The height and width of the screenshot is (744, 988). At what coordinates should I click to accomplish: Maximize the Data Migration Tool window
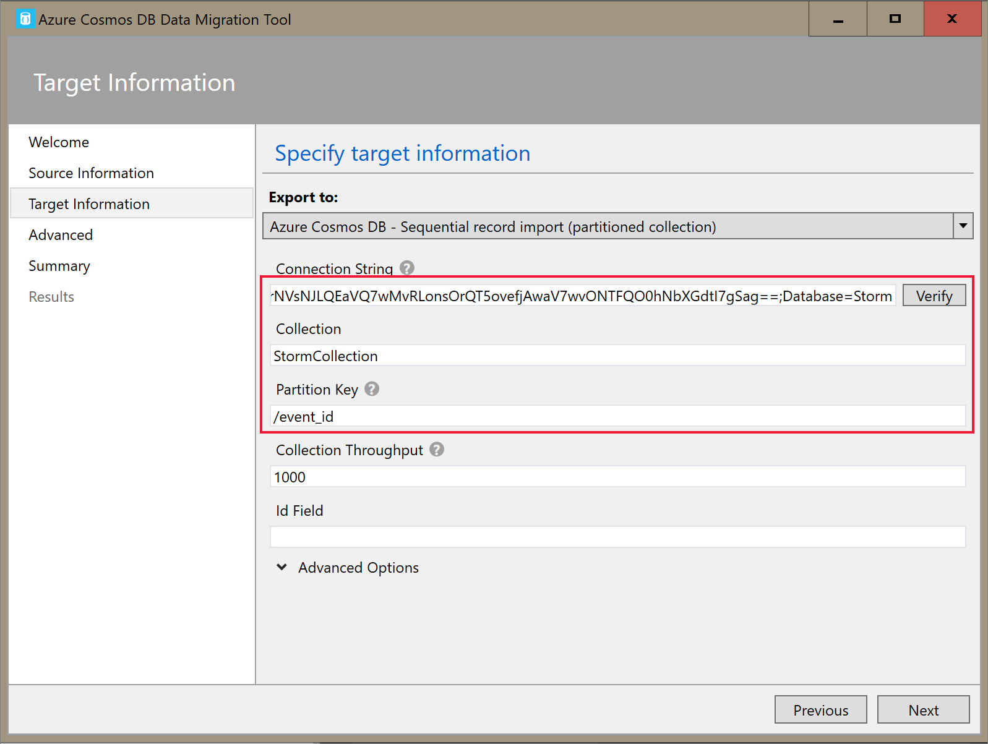895,19
